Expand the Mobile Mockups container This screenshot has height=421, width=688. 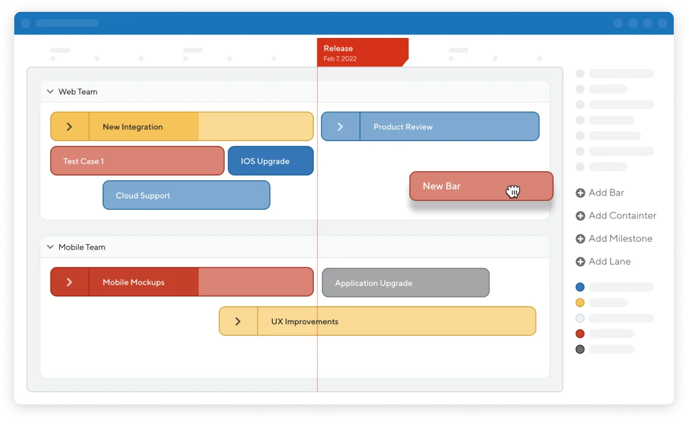(x=69, y=282)
